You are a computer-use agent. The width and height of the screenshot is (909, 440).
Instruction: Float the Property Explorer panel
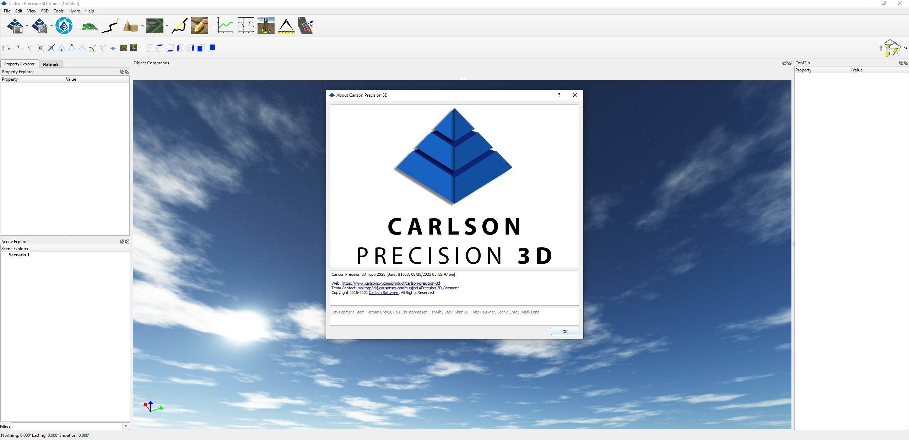click(x=122, y=72)
